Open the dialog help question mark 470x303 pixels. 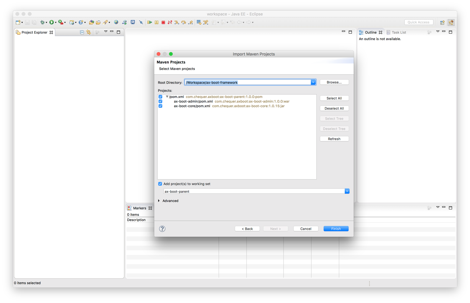162,229
